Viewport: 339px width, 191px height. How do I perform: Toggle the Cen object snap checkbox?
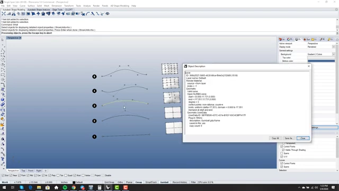point(35,176)
